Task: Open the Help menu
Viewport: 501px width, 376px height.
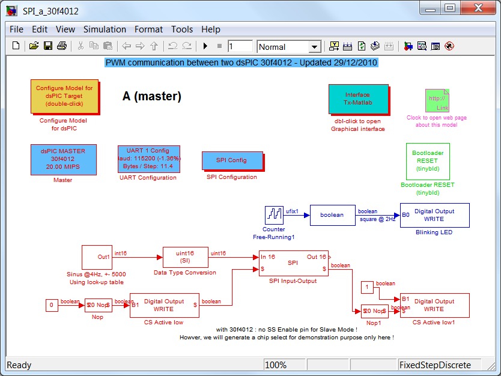Action: [211, 29]
